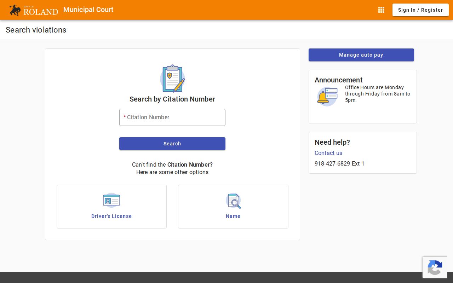Click the Search violations page heading
The height and width of the screenshot is (283, 453).
click(36, 30)
